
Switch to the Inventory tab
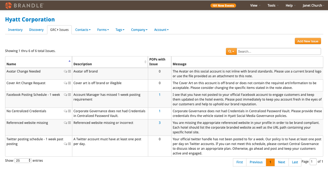[15, 30]
